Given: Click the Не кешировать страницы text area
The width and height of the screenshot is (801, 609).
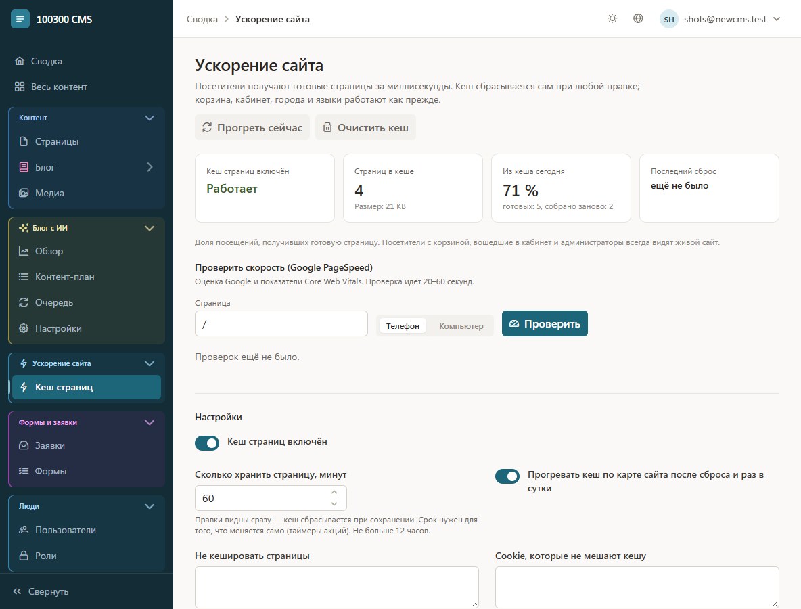Looking at the screenshot, I should pyautogui.click(x=337, y=587).
